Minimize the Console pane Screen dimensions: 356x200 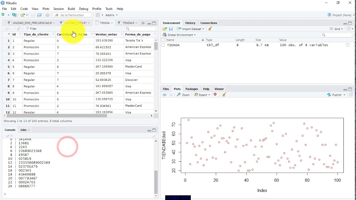pos(149,130)
